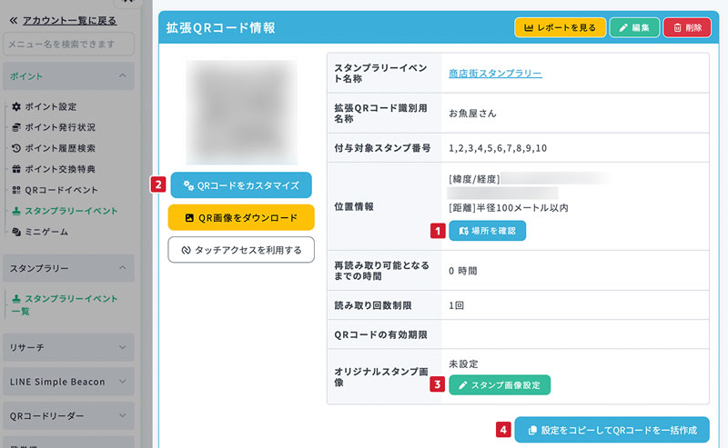The image size is (728, 448).
Task: Expand the リサーチ menu section
Action: coord(122,347)
